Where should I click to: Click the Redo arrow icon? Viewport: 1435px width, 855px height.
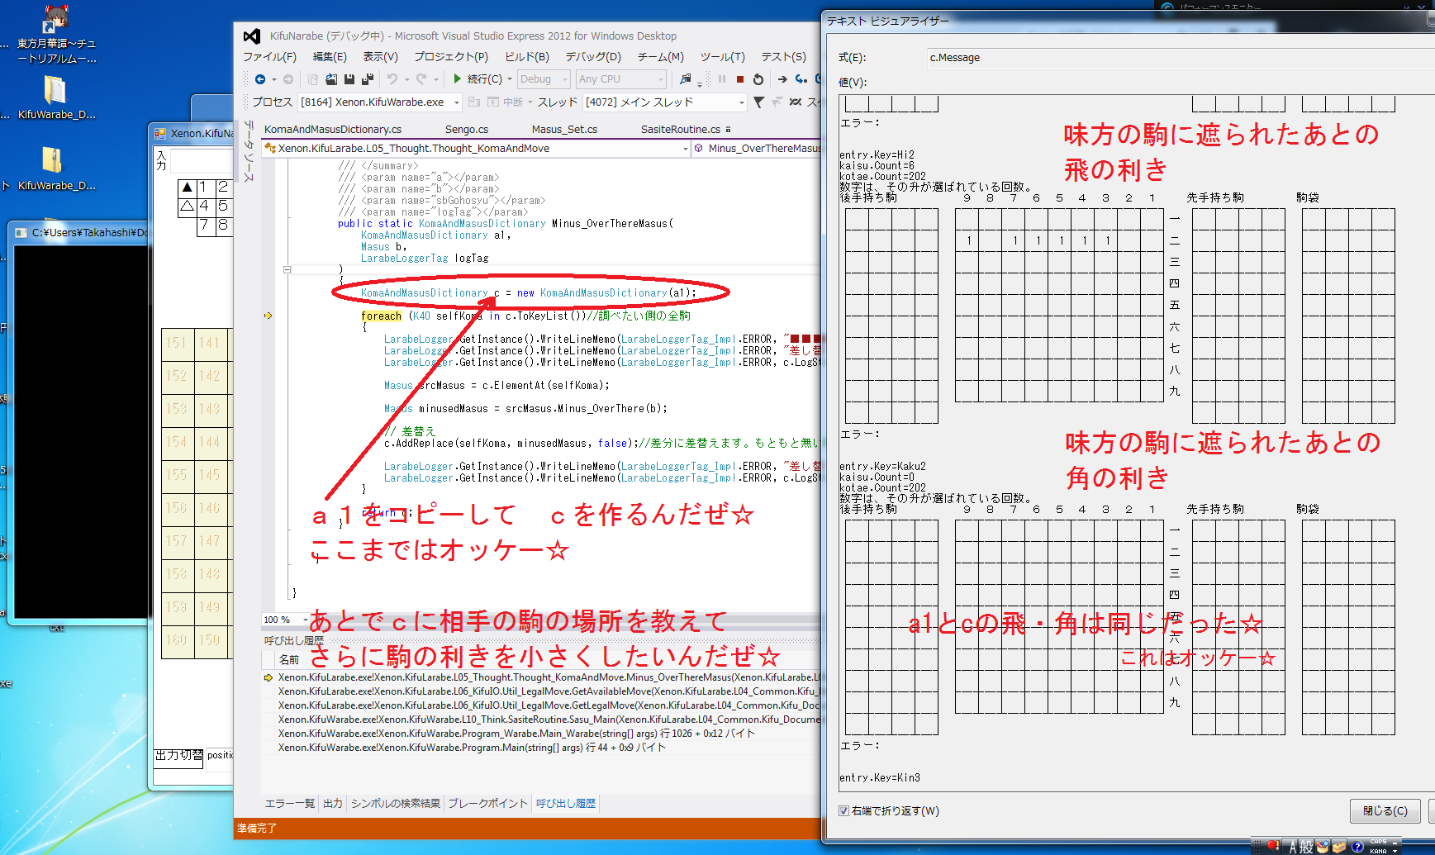(x=421, y=79)
